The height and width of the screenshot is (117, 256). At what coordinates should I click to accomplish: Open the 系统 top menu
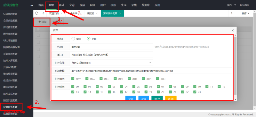51,5
